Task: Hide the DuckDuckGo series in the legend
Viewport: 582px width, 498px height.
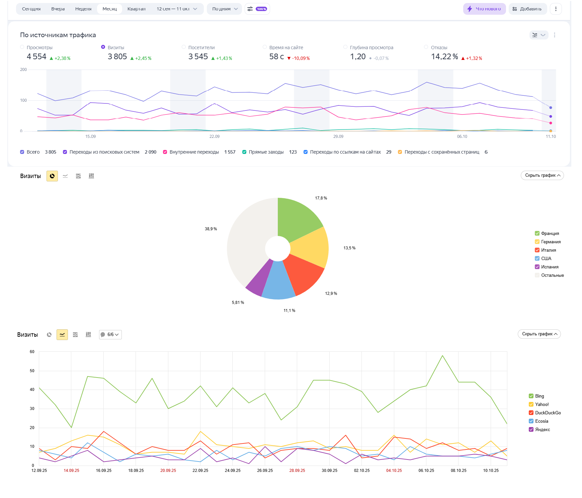Action: point(531,413)
